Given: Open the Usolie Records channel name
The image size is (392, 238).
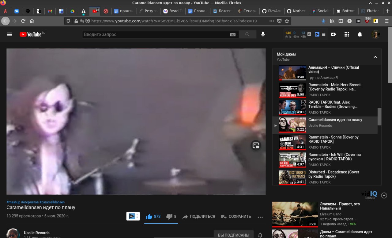Looking at the screenshot, I should (37, 233).
